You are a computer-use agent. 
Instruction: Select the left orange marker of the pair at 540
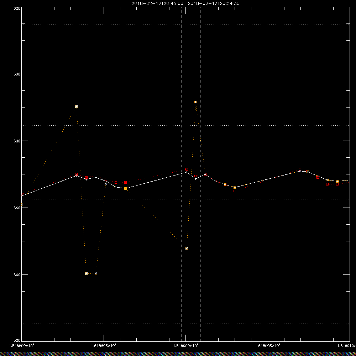tap(86, 273)
